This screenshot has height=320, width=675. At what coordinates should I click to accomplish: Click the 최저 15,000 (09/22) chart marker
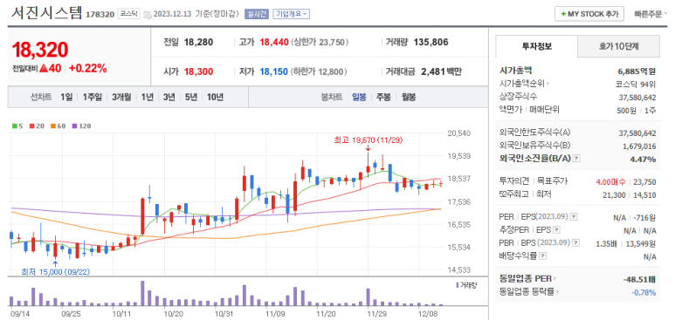(56, 271)
